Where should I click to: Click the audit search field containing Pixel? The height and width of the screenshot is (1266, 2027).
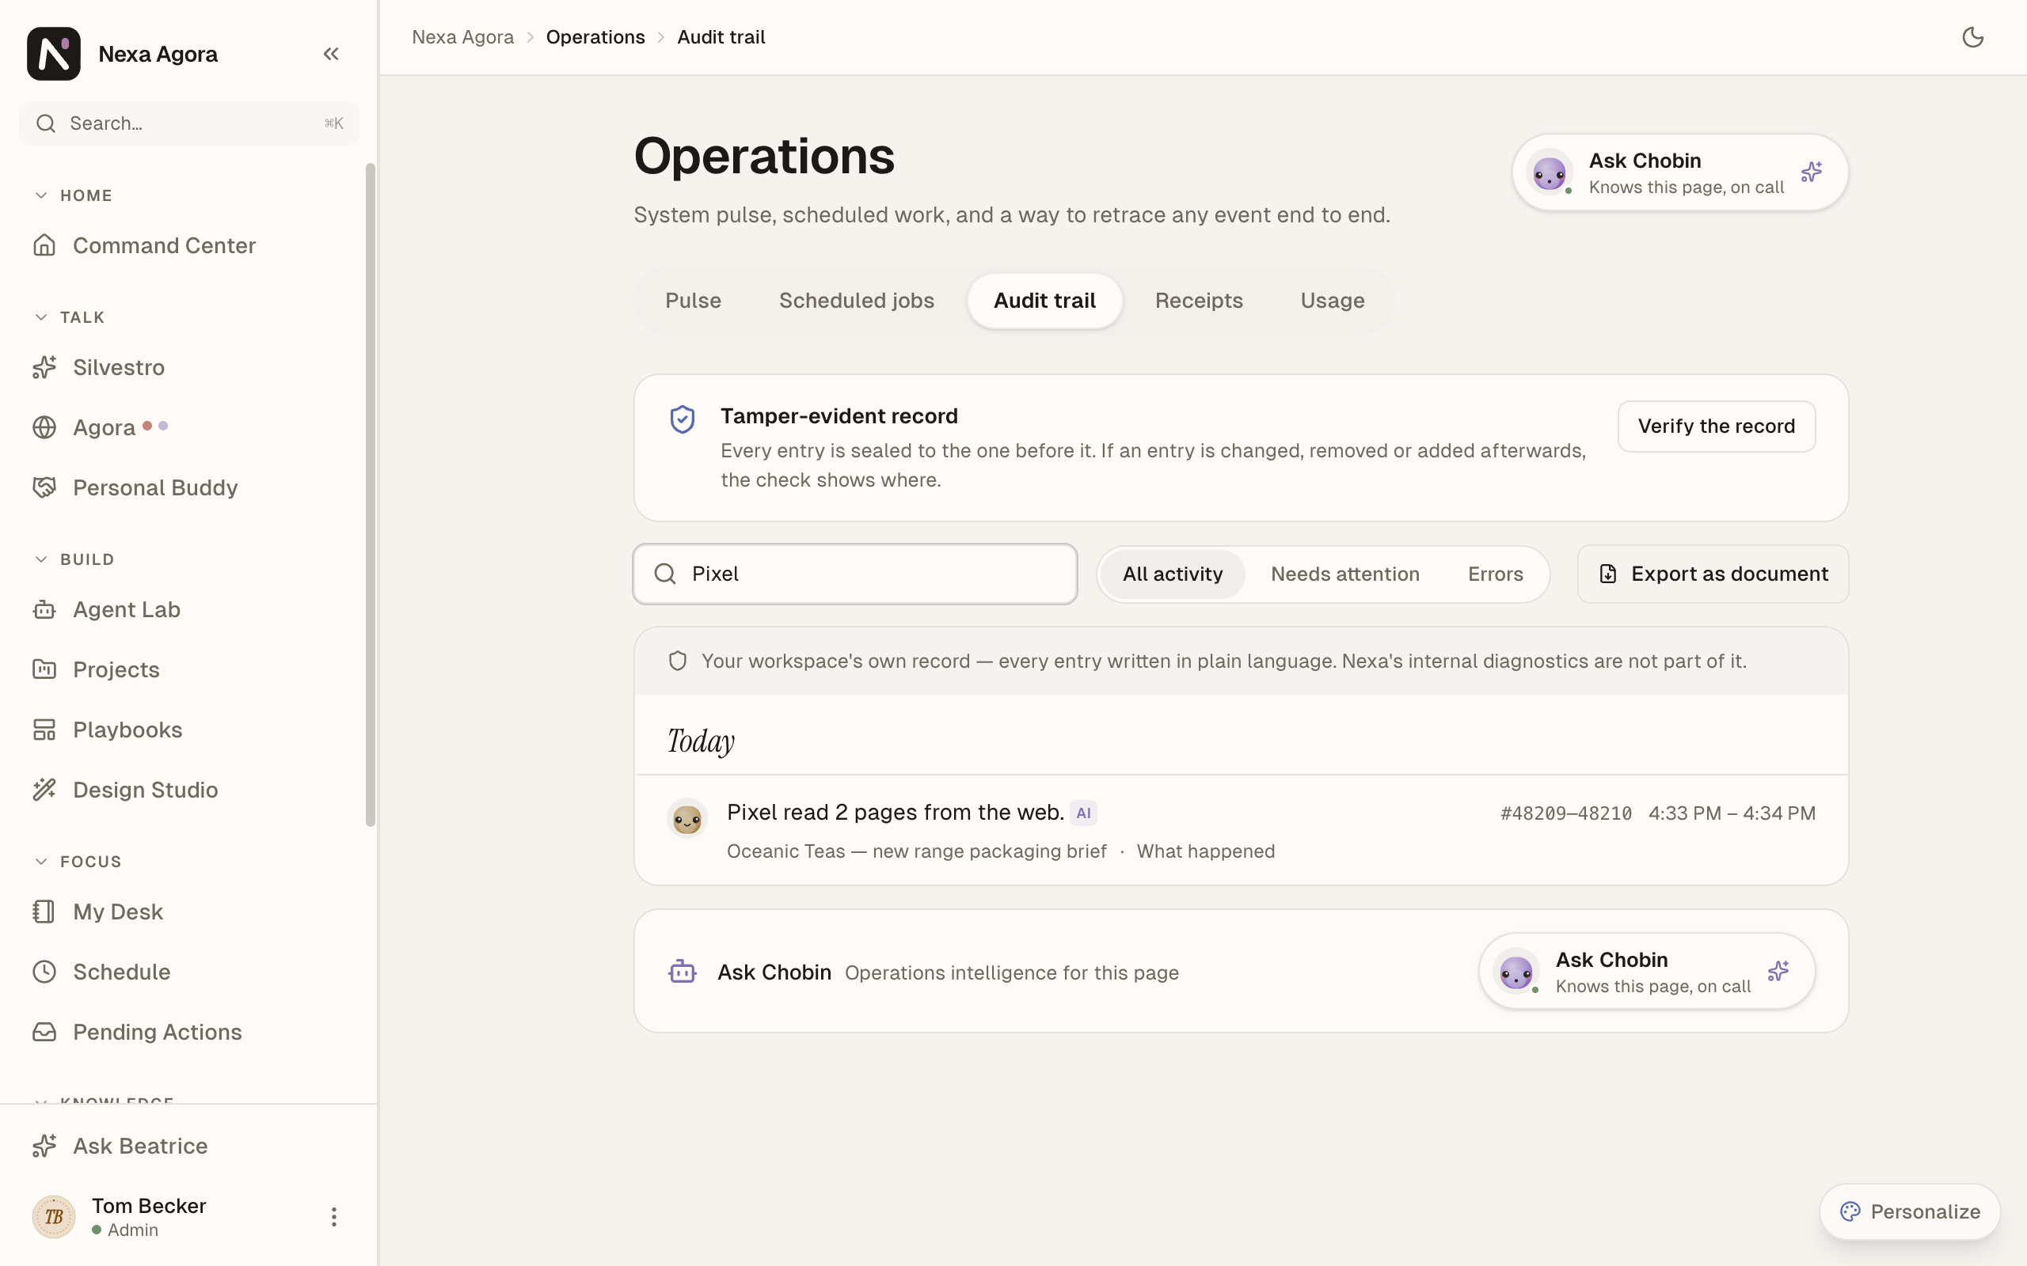pos(854,574)
